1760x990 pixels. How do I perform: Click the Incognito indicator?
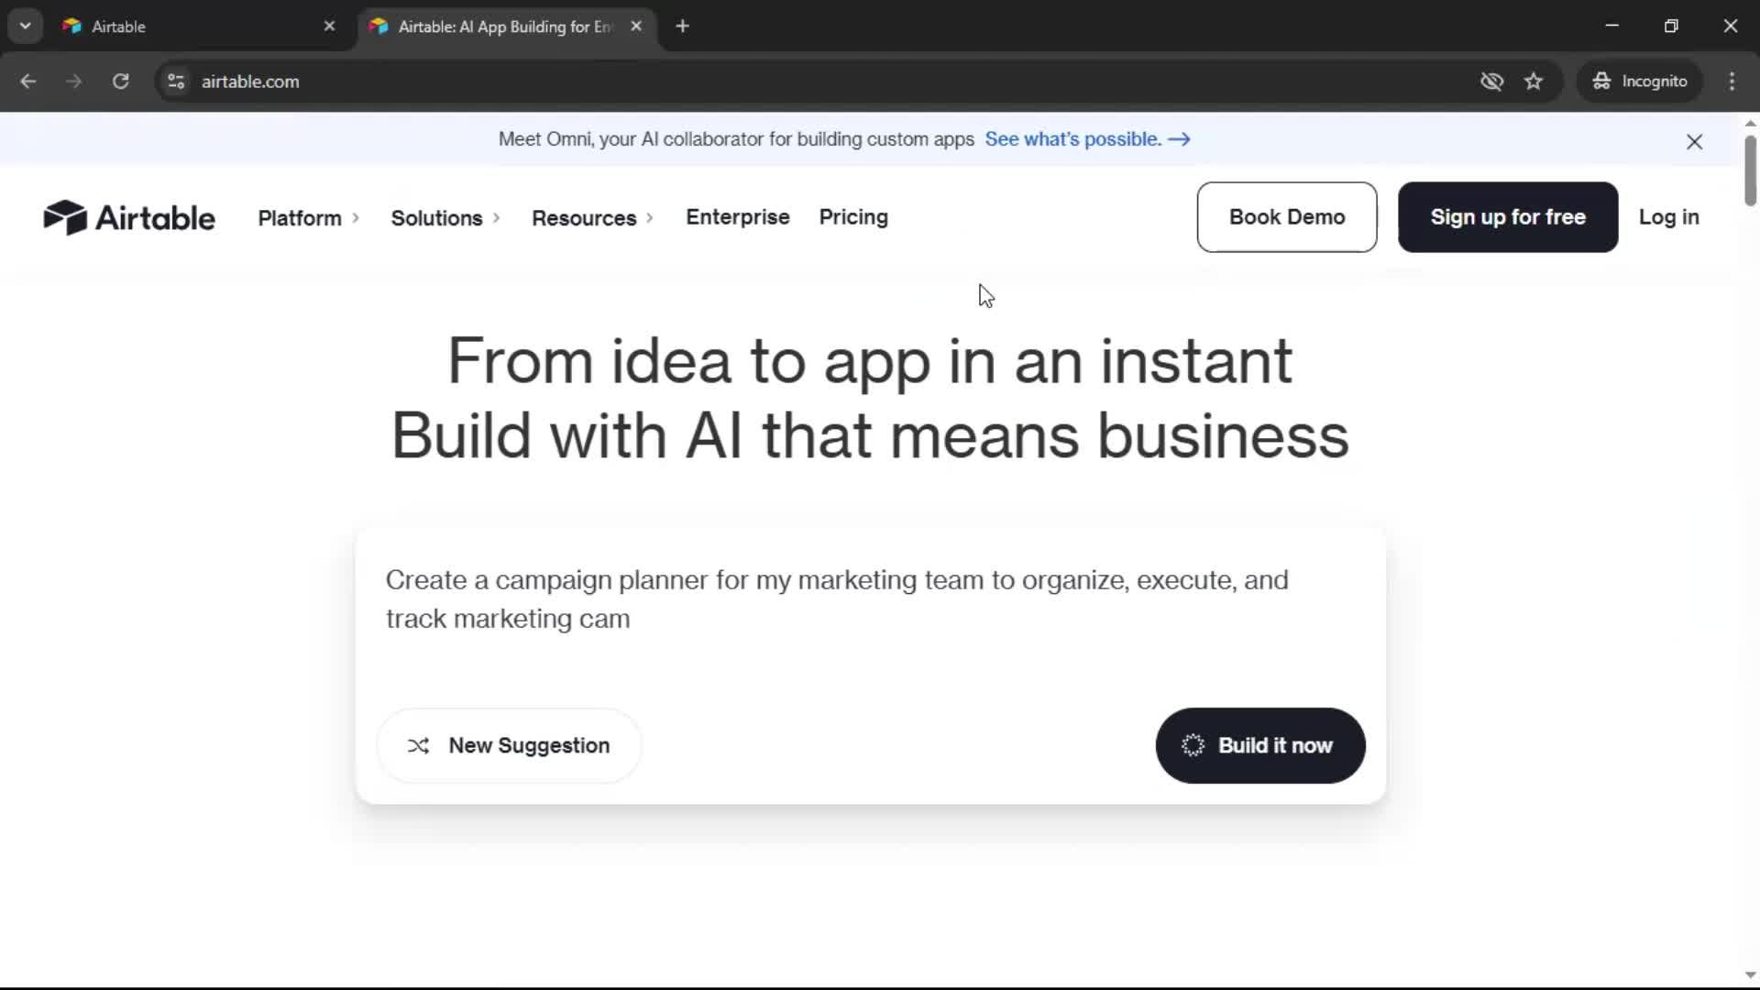(1640, 82)
